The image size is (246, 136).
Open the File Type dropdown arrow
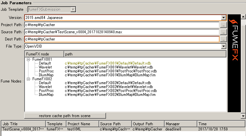(223, 46)
